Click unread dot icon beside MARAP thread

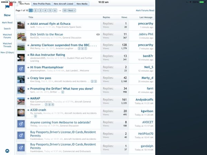[28, 99]
